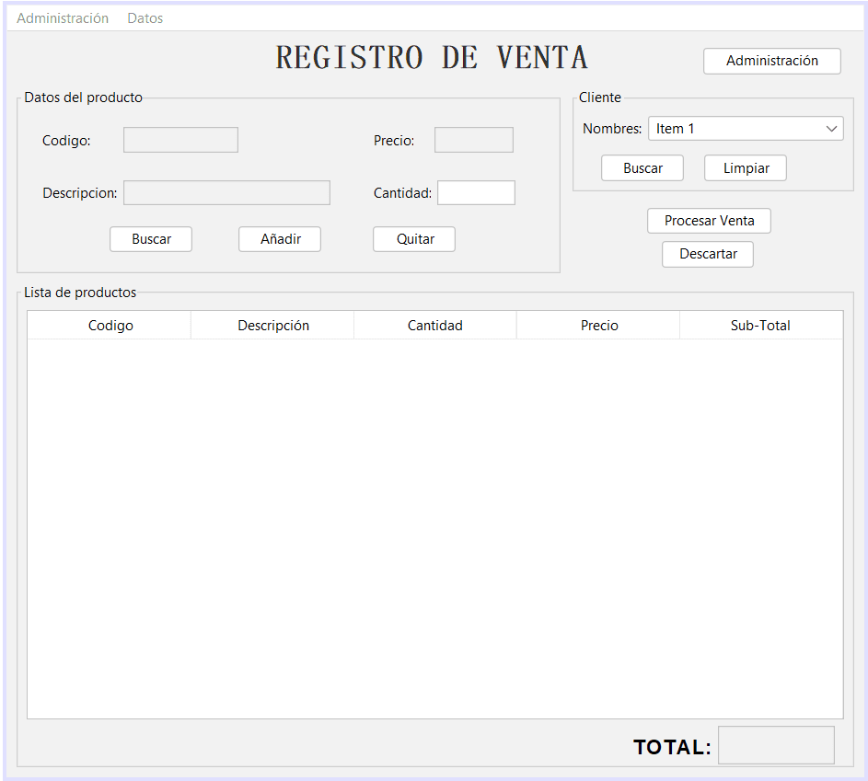Click the TOTAL output field
This screenshot has width=868, height=781.
(x=776, y=745)
